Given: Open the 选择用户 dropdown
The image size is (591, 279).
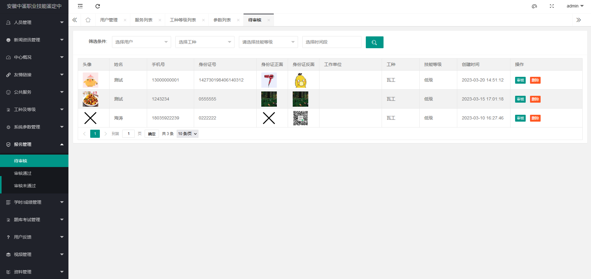Looking at the screenshot, I should pyautogui.click(x=142, y=42).
